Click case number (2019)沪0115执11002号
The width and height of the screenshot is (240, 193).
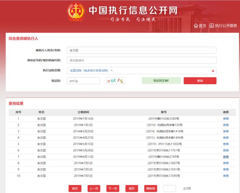click(x=165, y=144)
